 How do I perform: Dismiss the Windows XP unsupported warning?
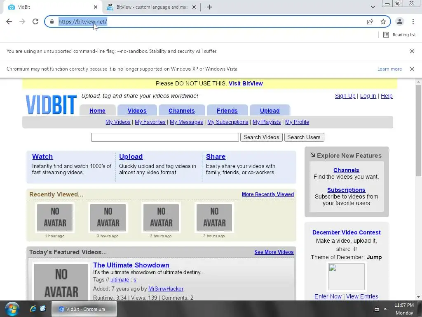[412, 69]
